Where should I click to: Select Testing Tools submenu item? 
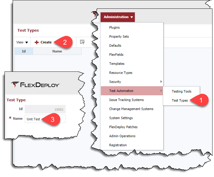181,91
